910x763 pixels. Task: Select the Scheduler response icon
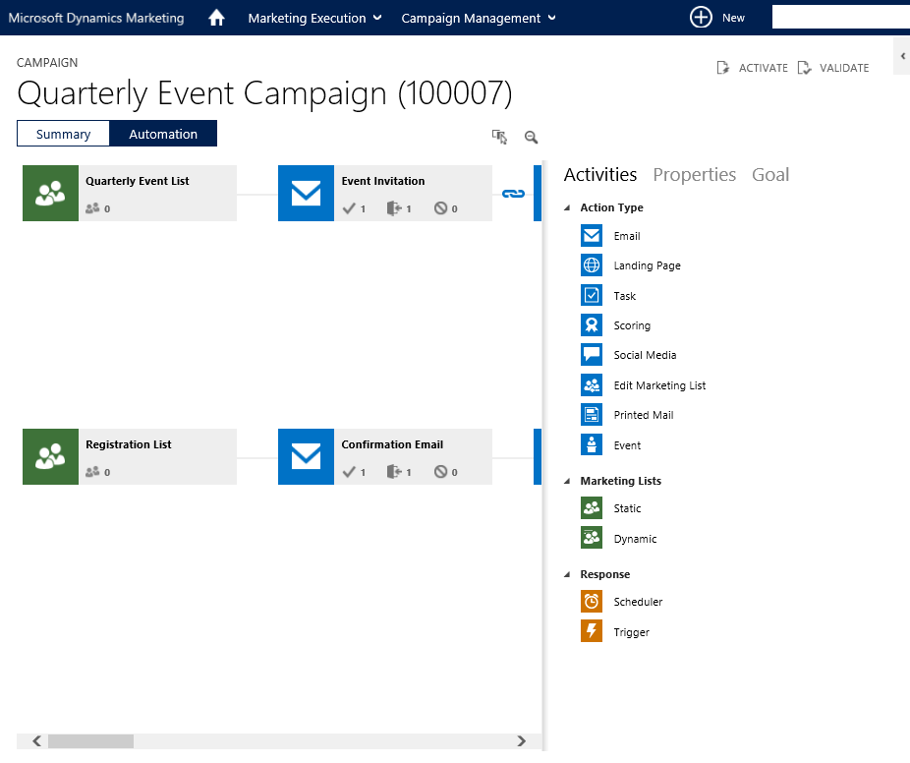pyautogui.click(x=592, y=602)
